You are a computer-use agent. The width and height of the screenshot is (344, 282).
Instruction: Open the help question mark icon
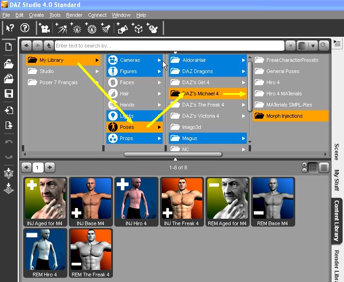[25, 28]
